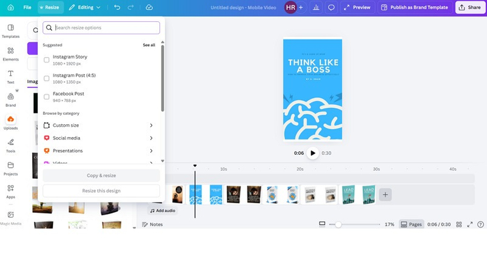Open the Brand sidebar tab
Screen dimensions: 487x273
tap(10, 100)
